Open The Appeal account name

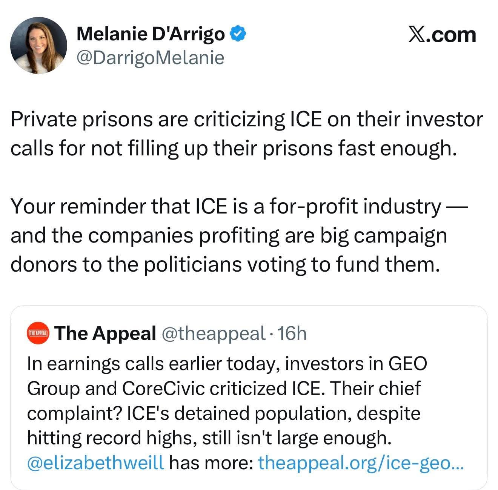coord(105,333)
